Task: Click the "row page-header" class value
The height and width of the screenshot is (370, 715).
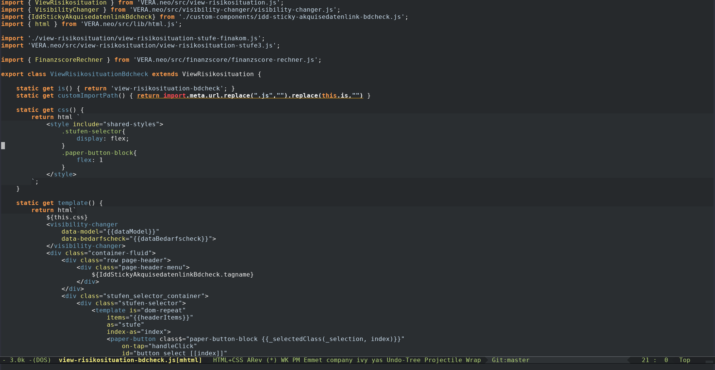Action: (x=135, y=260)
